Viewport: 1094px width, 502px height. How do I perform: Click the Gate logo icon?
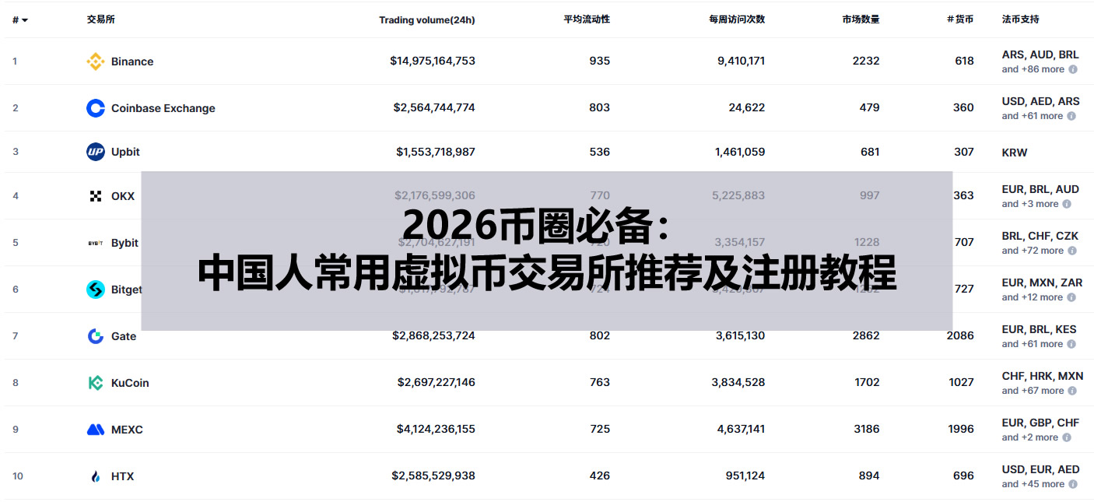point(96,336)
